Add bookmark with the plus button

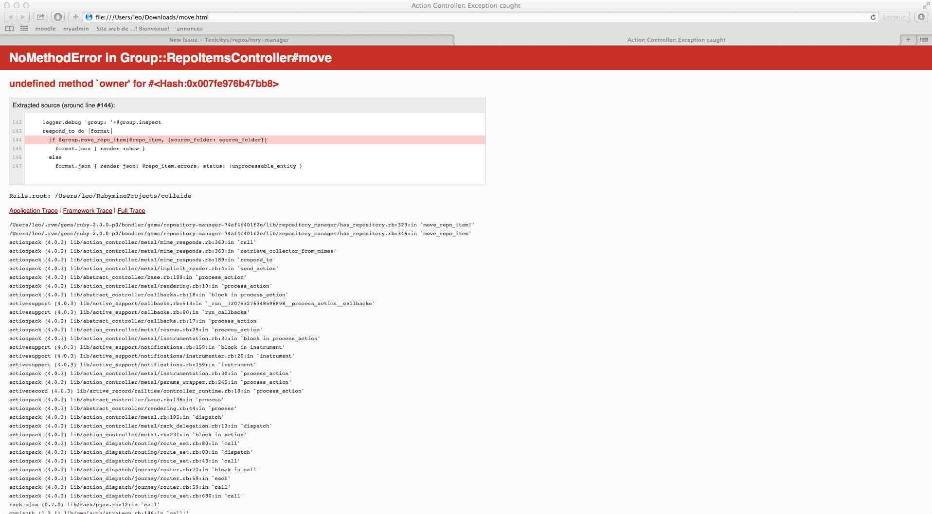point(76,17)
